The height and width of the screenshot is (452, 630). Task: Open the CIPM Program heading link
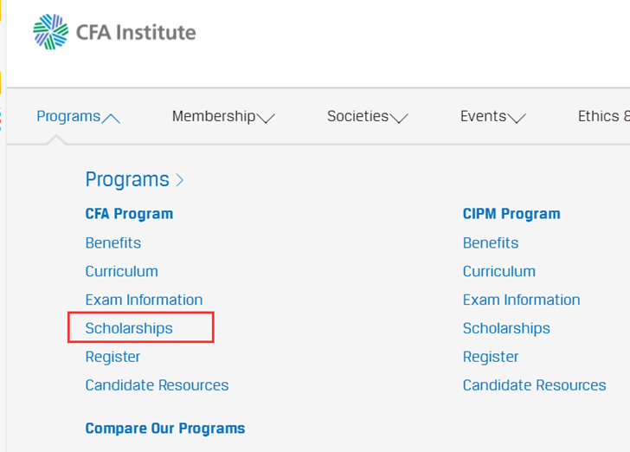point(511,214)
